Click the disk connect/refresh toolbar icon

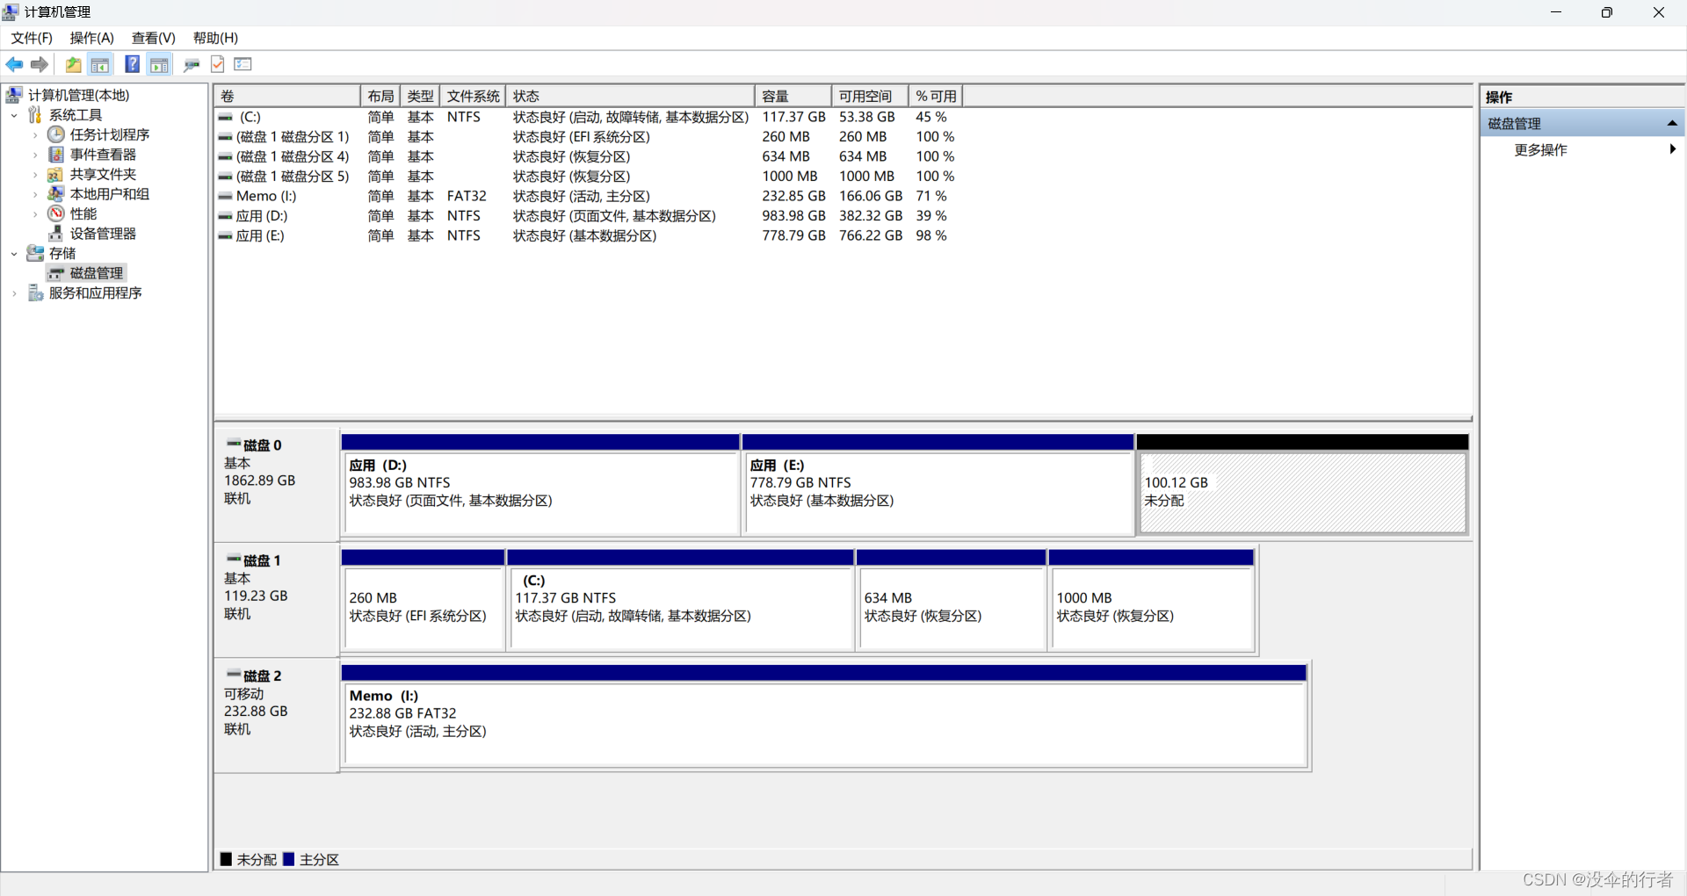[x=192, y=64]
